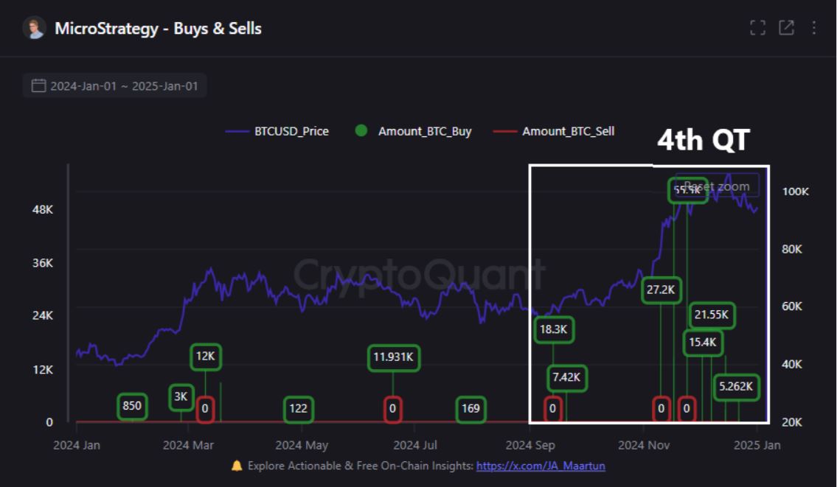Click the 36K left axis value
The image size is (837, 487).
(43, 263)
